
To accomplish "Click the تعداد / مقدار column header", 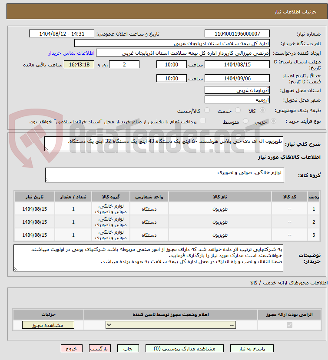I will [x=73, y=197].
